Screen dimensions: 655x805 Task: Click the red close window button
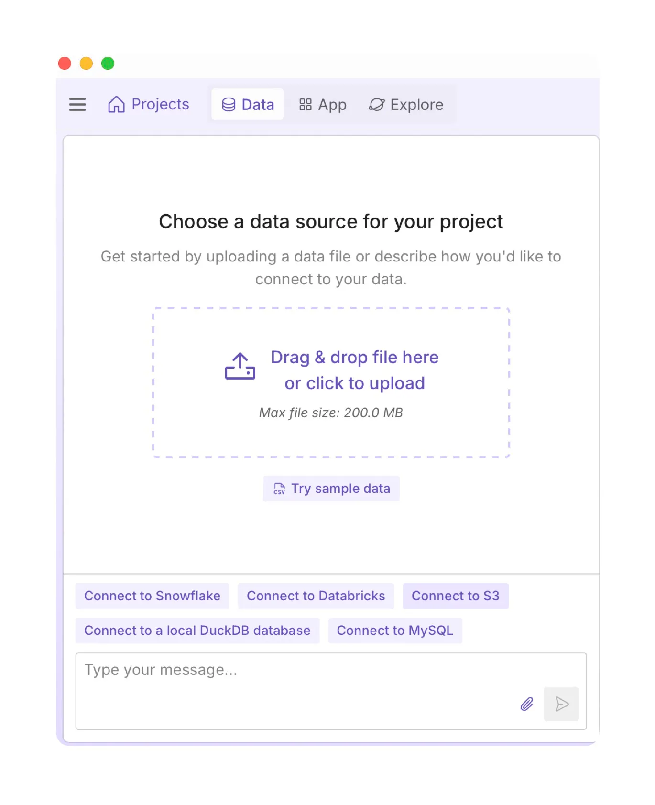[x=65, y=63]
